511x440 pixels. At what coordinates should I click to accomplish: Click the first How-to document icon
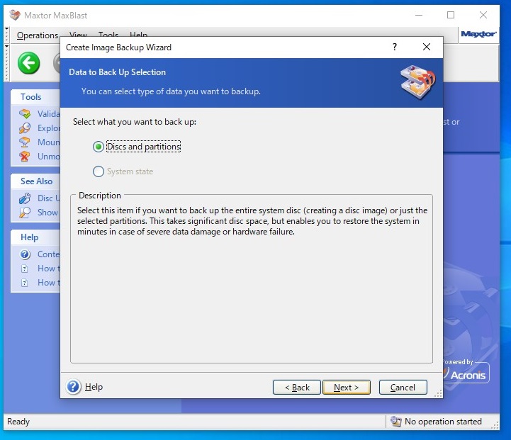click(x=25, y=269)
